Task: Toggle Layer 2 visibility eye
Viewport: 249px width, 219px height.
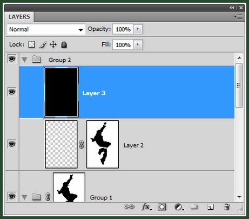Action: (x=12, y=144)
